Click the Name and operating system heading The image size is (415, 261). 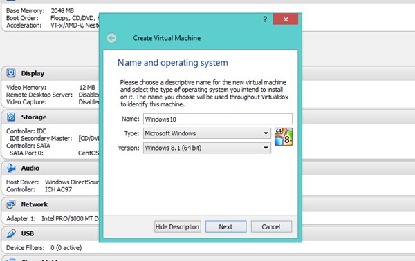coord(173,63)
